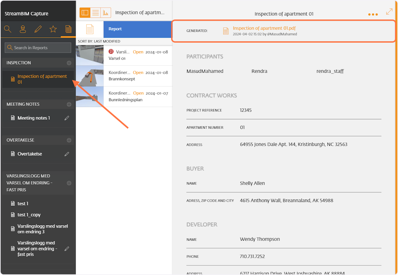Viewport: 398px width, 275px height.
Task: Open the user profile tab icon
Action: click(23, 29)
